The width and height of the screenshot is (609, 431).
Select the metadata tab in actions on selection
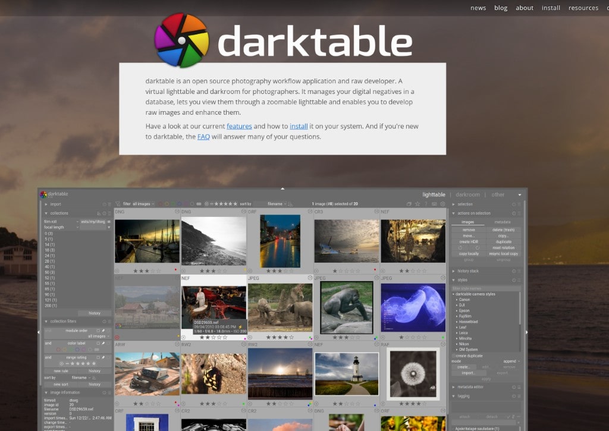(x=503, y=222)
